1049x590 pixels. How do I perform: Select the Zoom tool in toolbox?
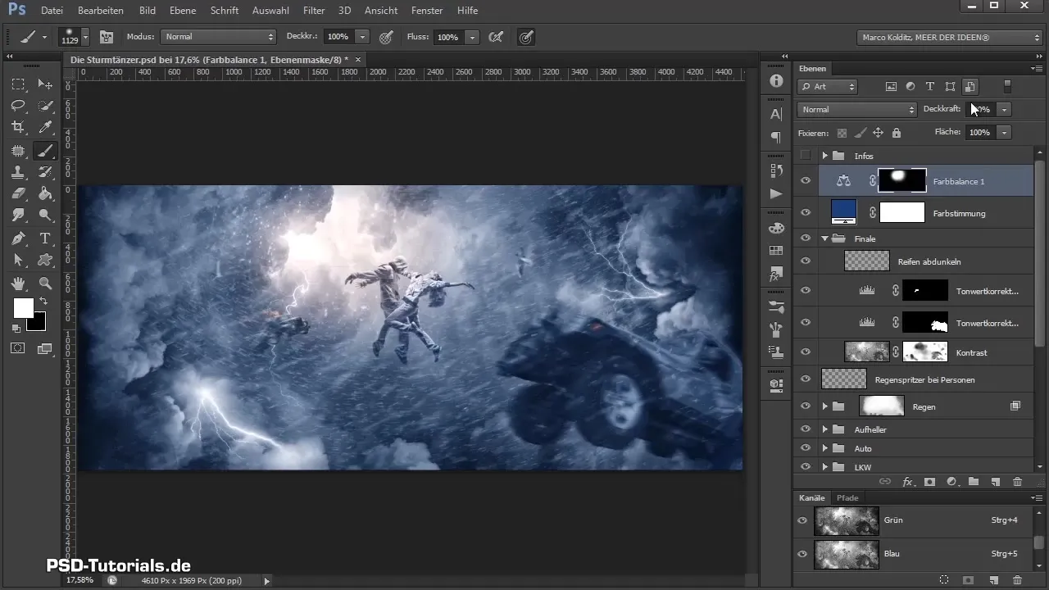tap(46, 284)
